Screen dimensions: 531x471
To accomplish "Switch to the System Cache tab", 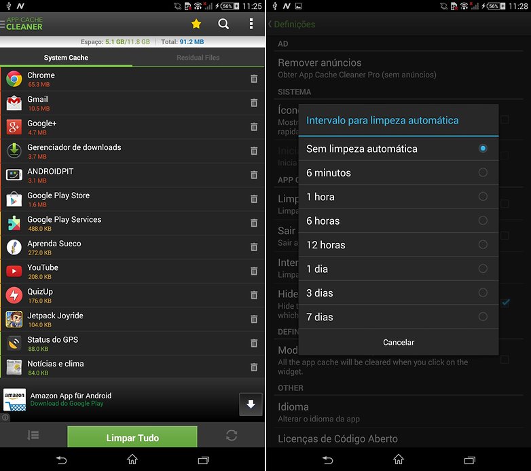I will 66,58.
